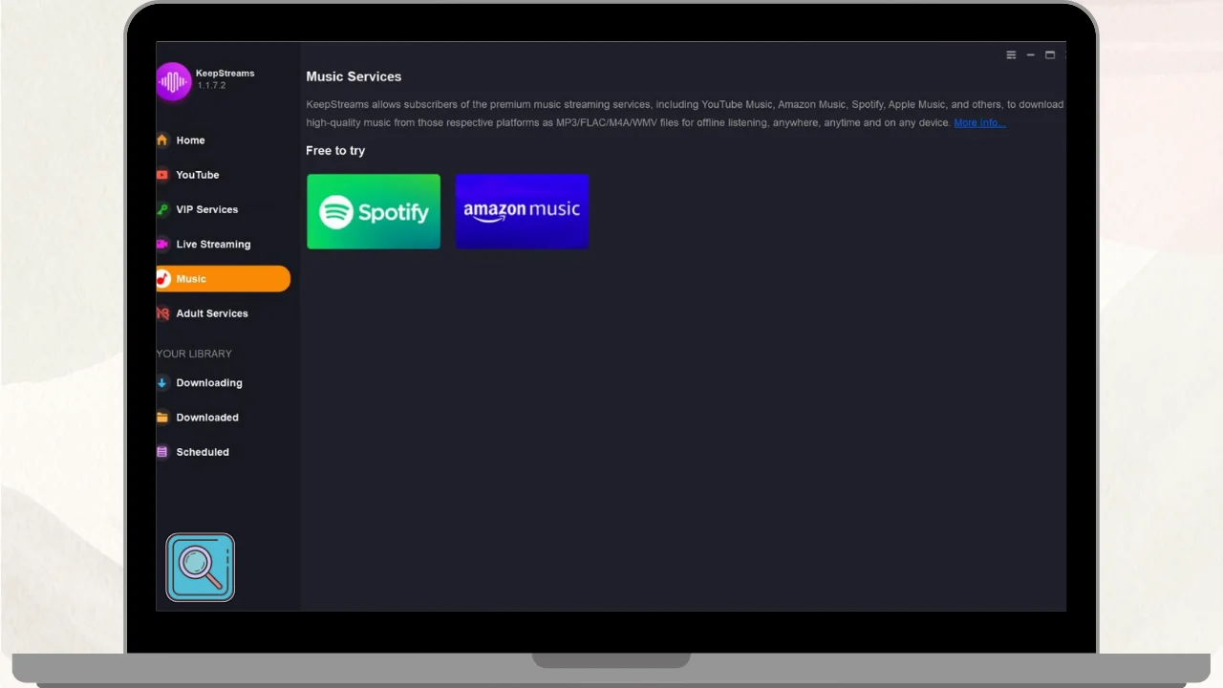Click the Adult Services icon
The height and width of the screenshot is (688, 1223).
[x=162, y=313]
